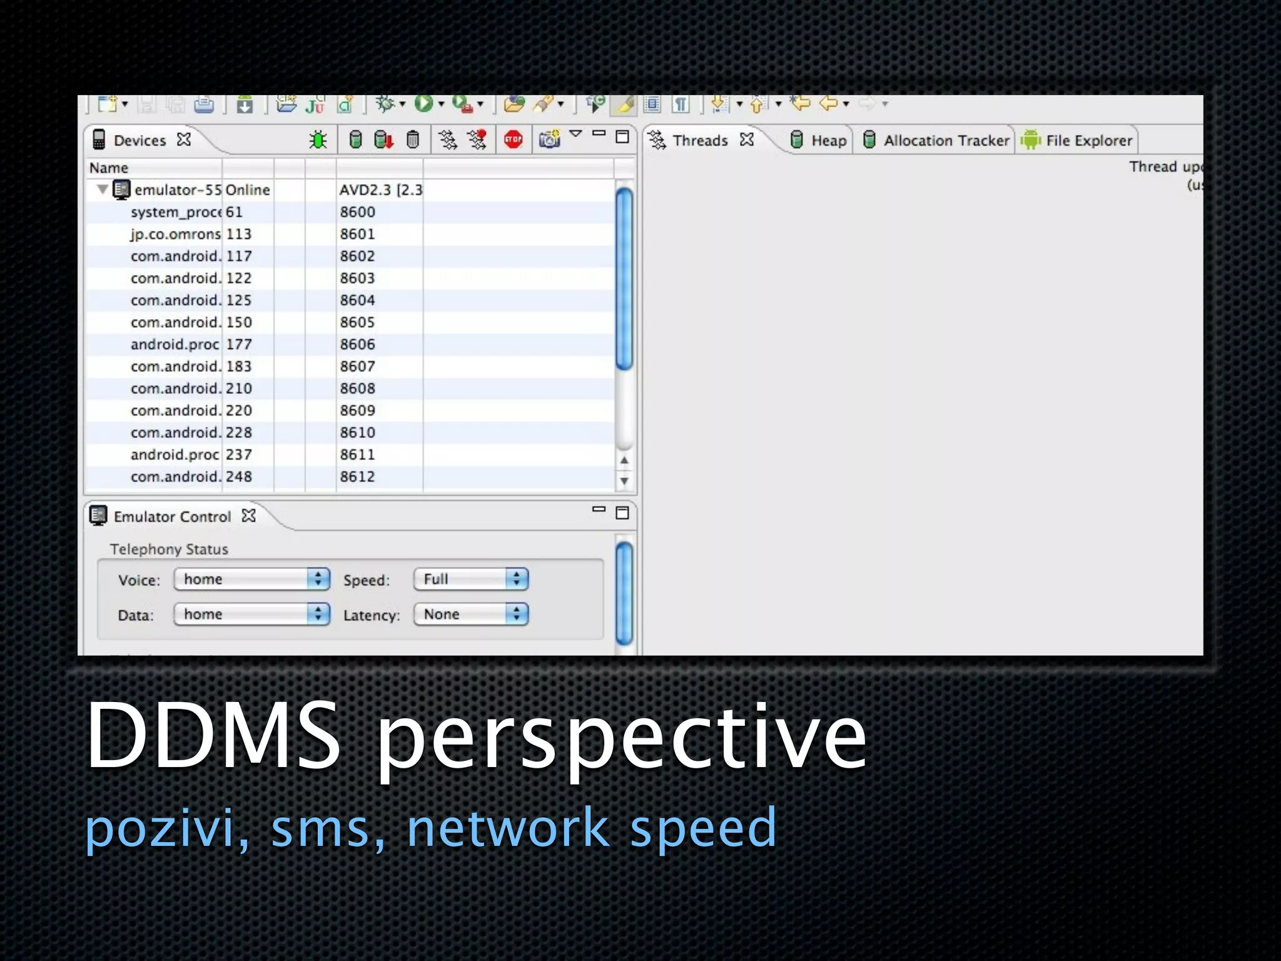
Task: Switch to the Allocation Tracker tab
Action: [936, 140]
